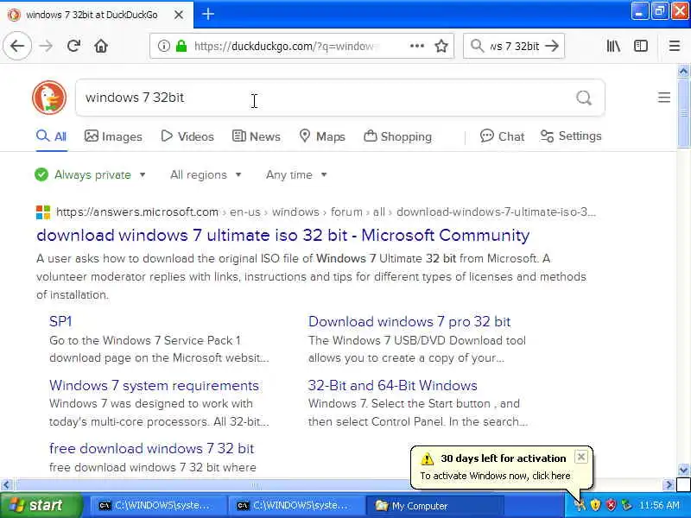Screen dimensions: 691x518
Task: Open the DuckDuckGo Chat
Action: click(x=502, y=136)
